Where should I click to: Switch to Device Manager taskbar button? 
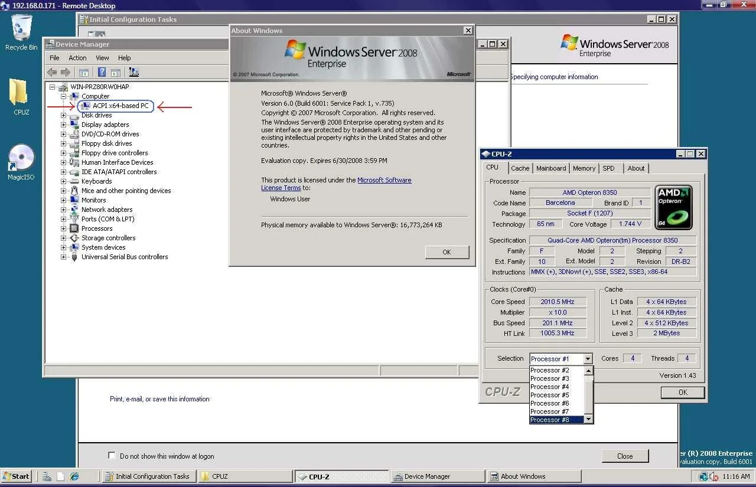click(x=436, y=476)
